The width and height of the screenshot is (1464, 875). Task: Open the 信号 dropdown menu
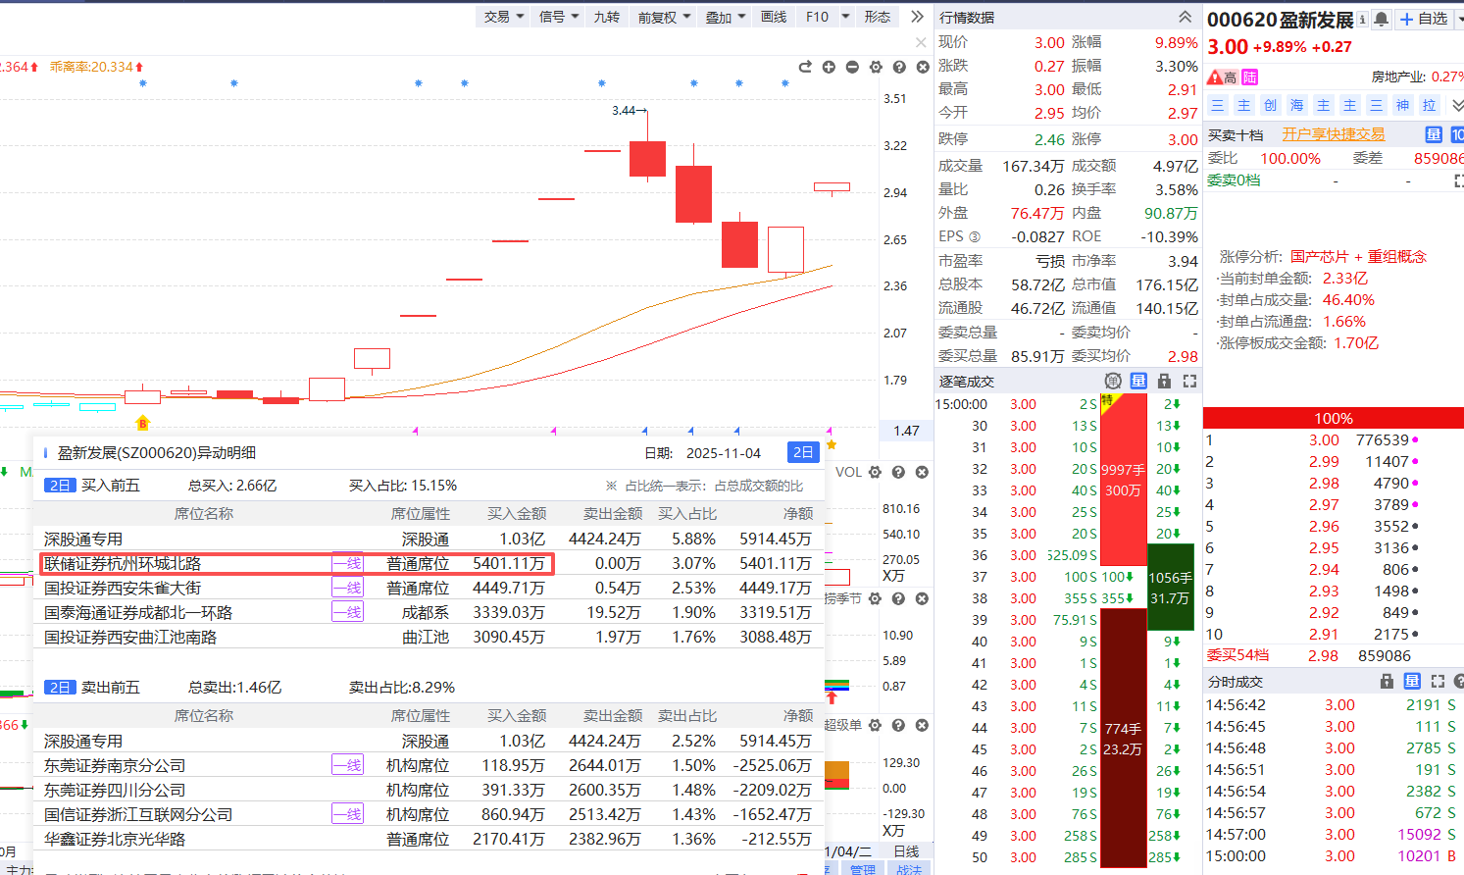(559, 17)
